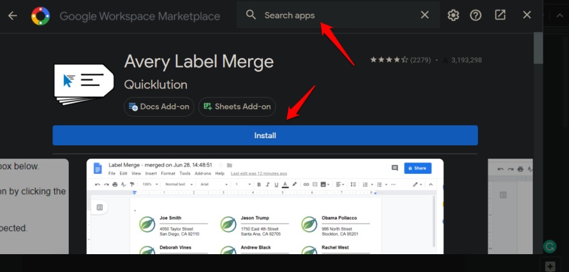
Task: Click the dialog's vertical scrollbar
Action: point(538,143)
